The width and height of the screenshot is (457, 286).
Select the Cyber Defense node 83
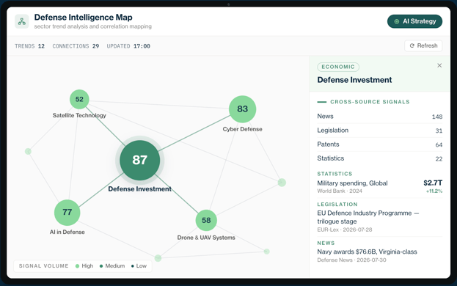click(x=243, y=109)
